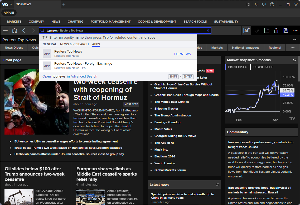Image resolution: width=300 pixels, height=205 pixels.
Task: Click the share/export icon in toolbar
Action: pyautogui.click(x=276, y=30)
